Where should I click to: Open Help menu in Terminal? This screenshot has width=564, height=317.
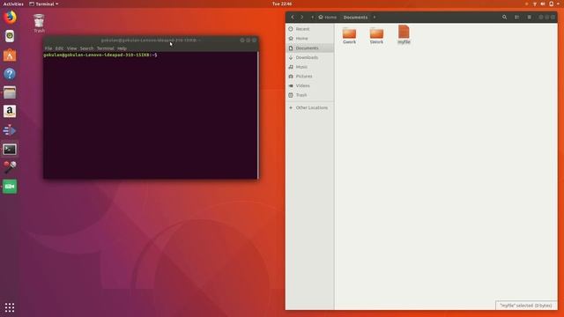pyautogui.click(x=122, y=48)
